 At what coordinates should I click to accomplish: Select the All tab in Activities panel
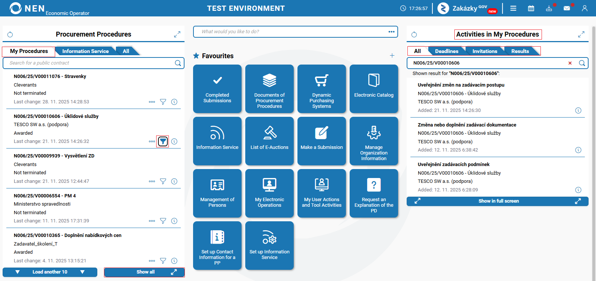click(x=417, y=51)
